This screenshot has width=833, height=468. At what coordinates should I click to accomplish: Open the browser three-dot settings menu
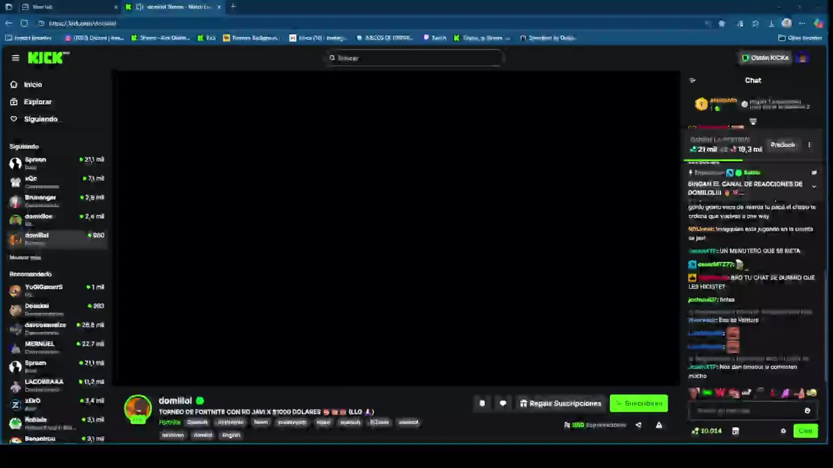[802, 23]
